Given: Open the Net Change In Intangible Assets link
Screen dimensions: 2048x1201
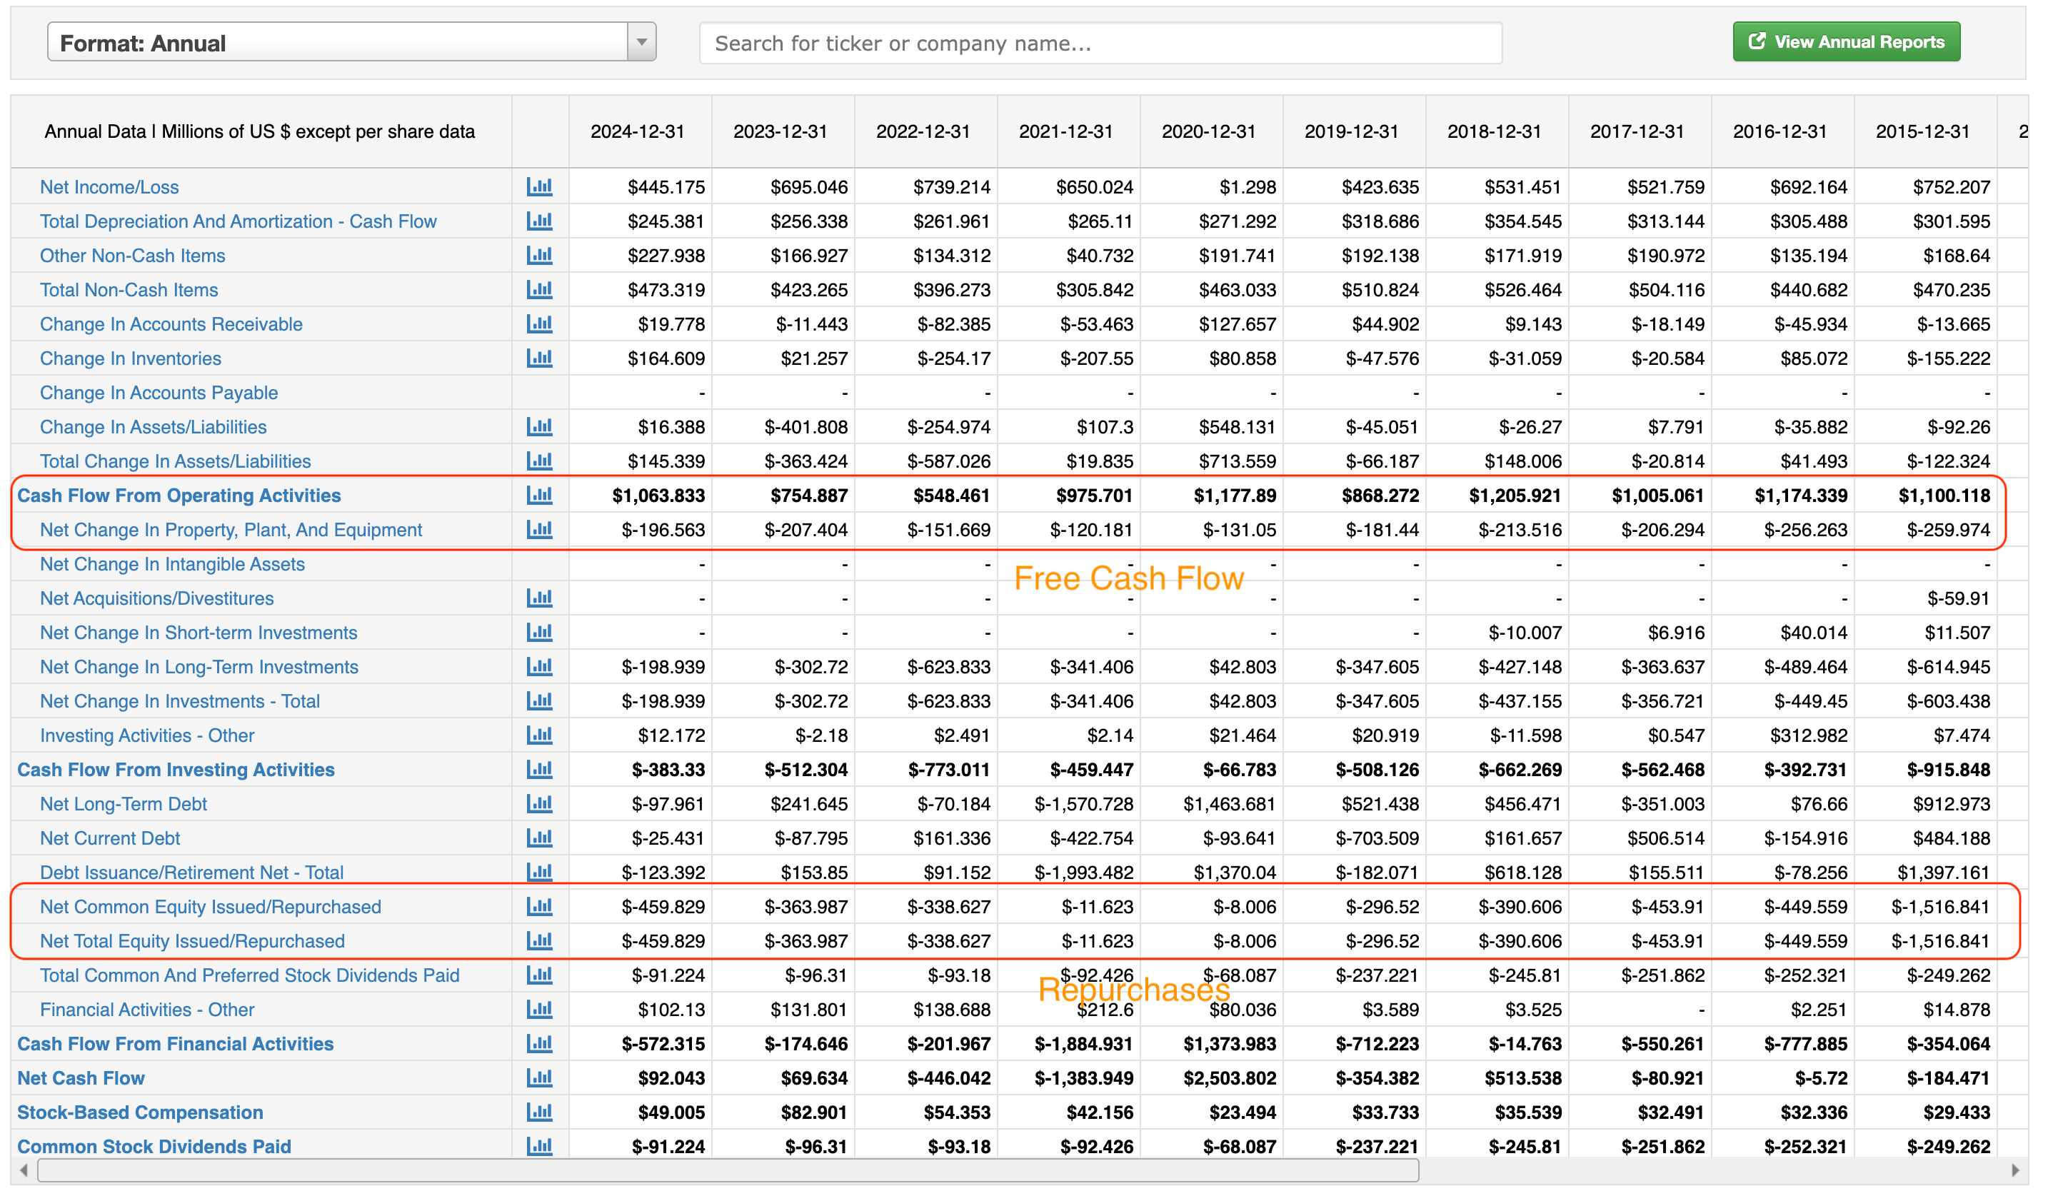Looking at the screenshot, I should (172, 564).
